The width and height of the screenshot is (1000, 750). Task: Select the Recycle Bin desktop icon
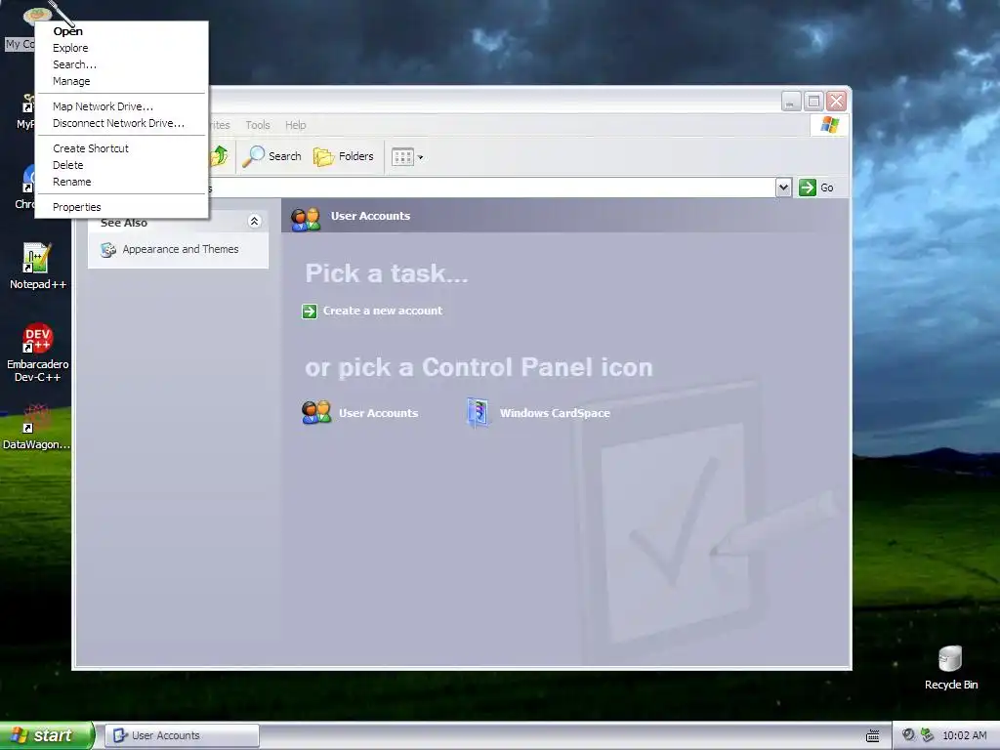950,668
